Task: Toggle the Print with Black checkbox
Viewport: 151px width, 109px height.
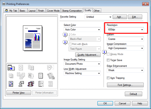Action: click(x=70, y=44)
